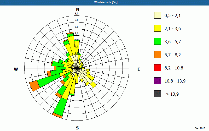Click the 8,0 radial axis value
The width and height of the screenshot is (209, 131).
click(x=77, y=14)
